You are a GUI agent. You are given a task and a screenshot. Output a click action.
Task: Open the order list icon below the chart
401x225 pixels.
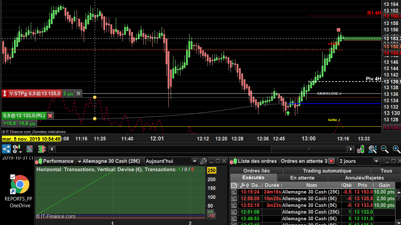29,149
